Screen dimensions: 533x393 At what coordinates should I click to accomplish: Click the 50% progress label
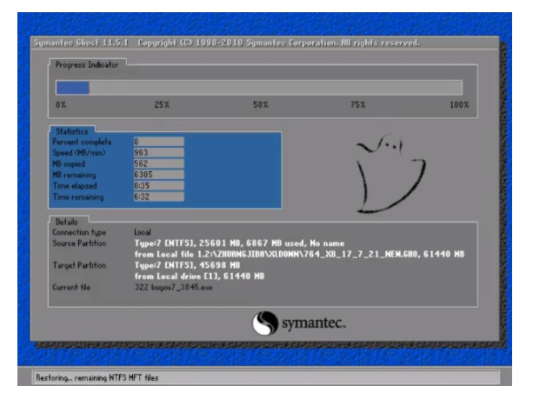(x=260, y=104)
